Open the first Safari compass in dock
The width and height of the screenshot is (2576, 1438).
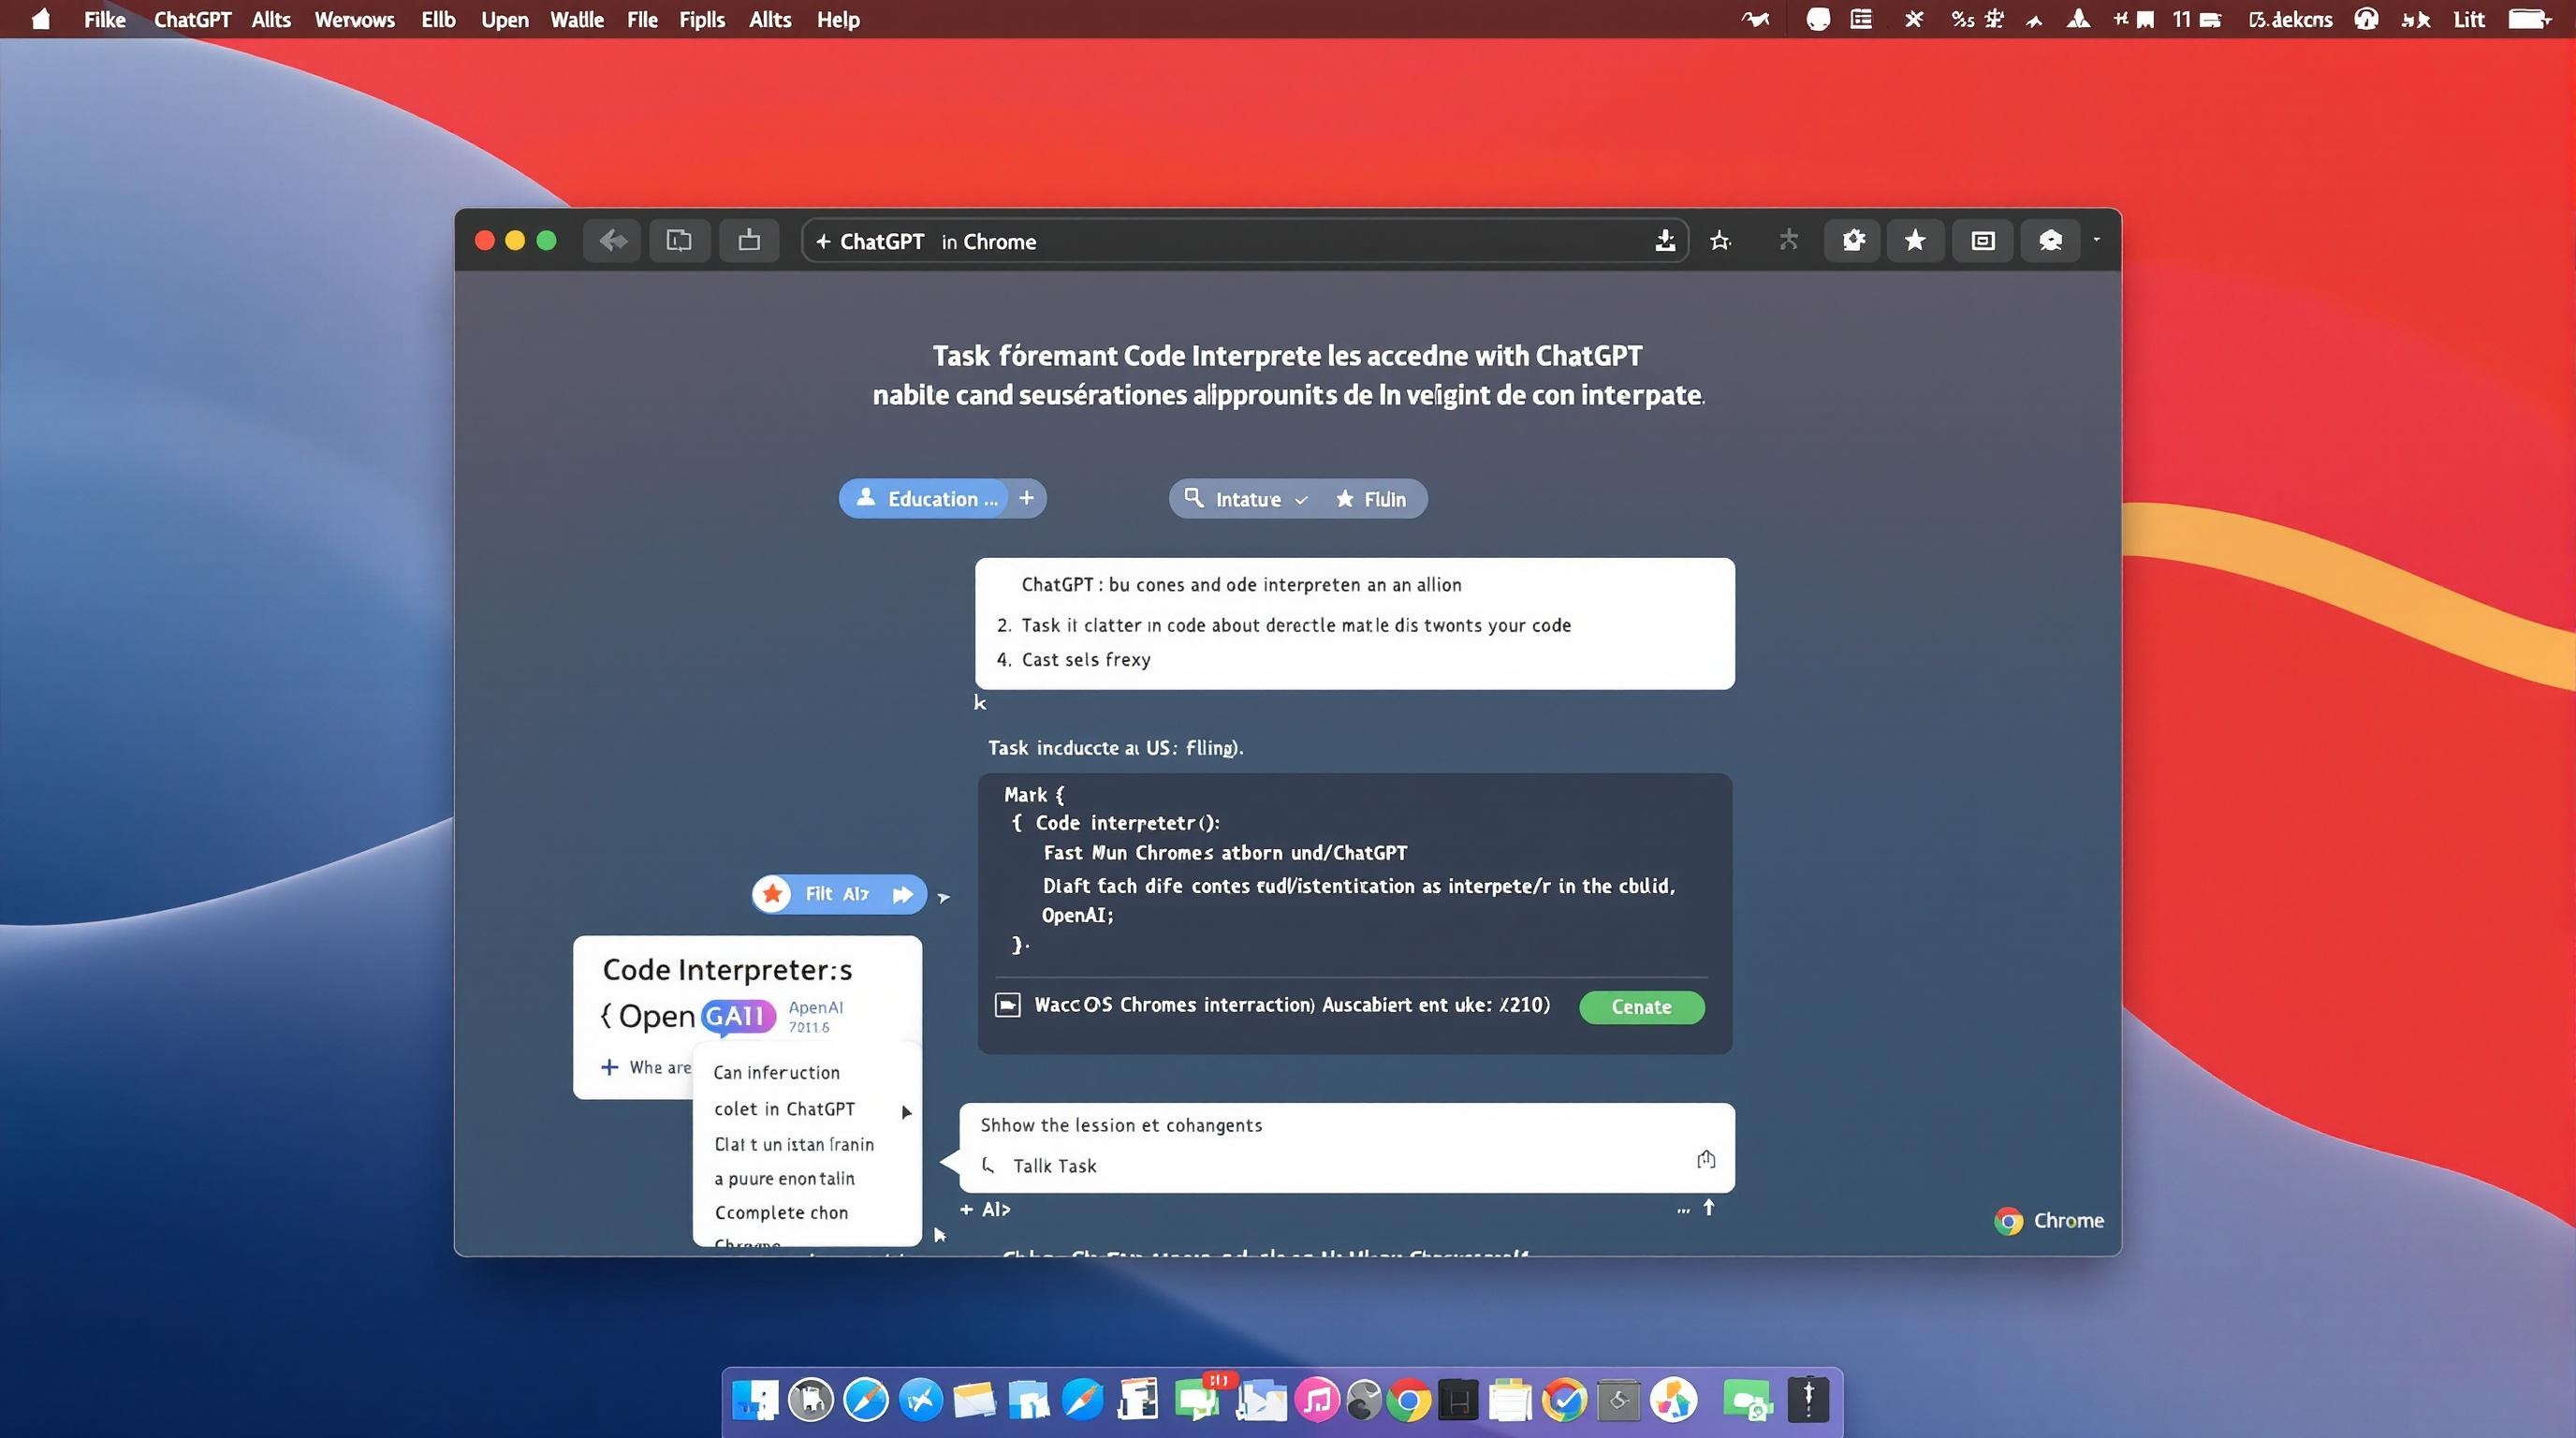coord(866,1400)
